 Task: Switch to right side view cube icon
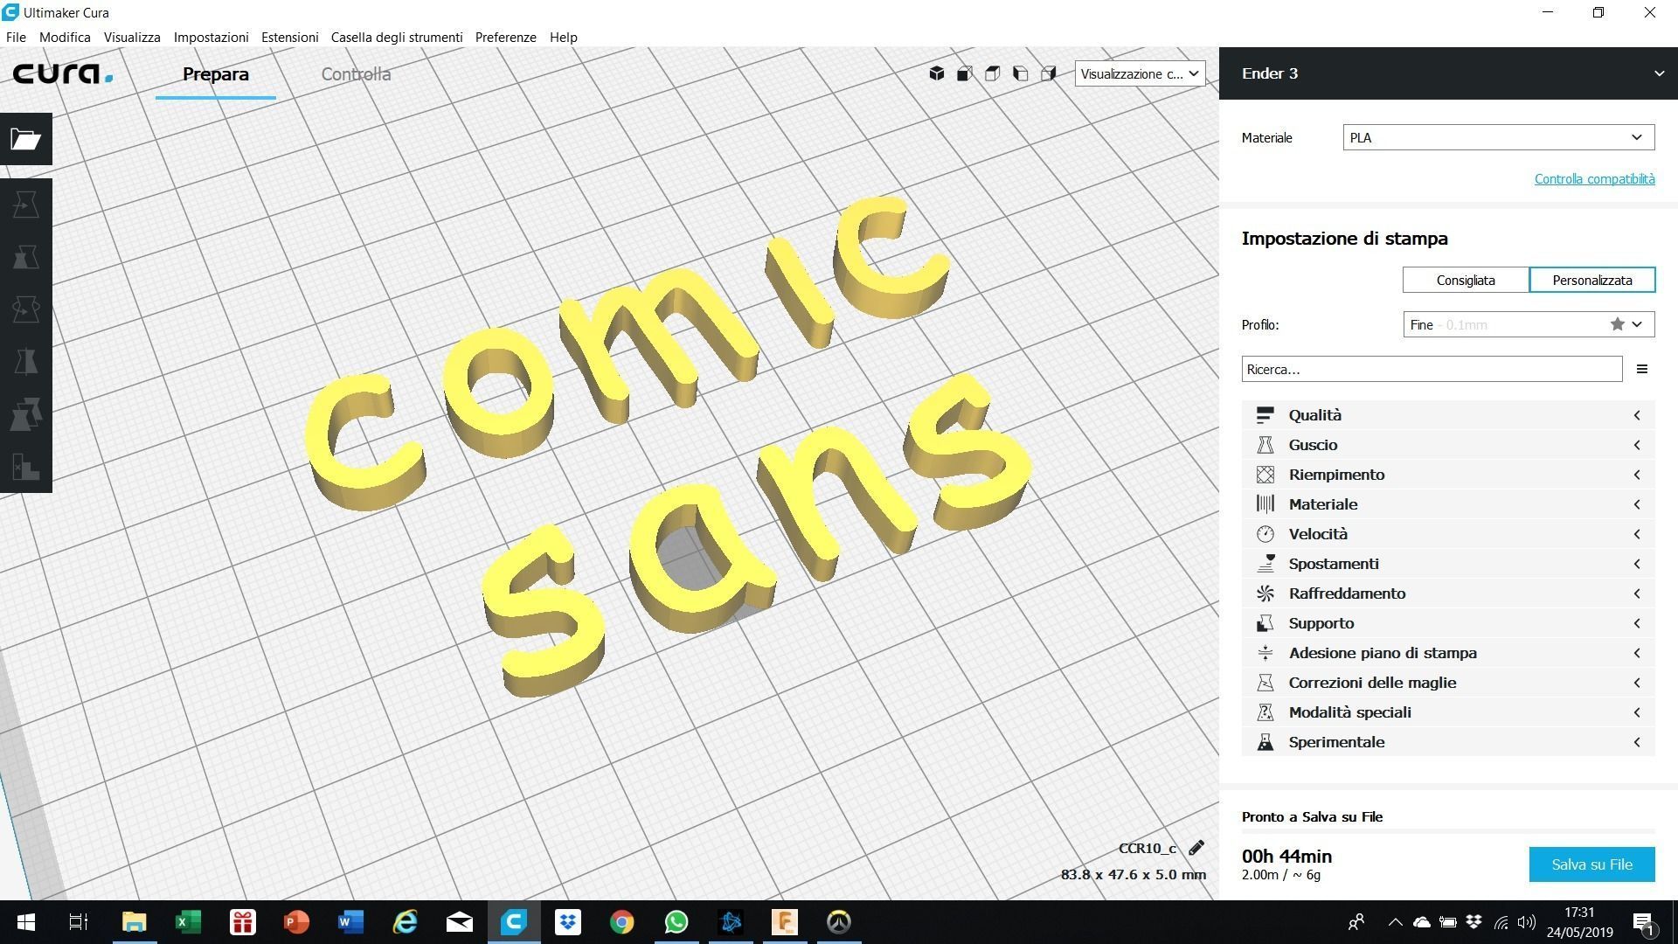coord(1049,73)
